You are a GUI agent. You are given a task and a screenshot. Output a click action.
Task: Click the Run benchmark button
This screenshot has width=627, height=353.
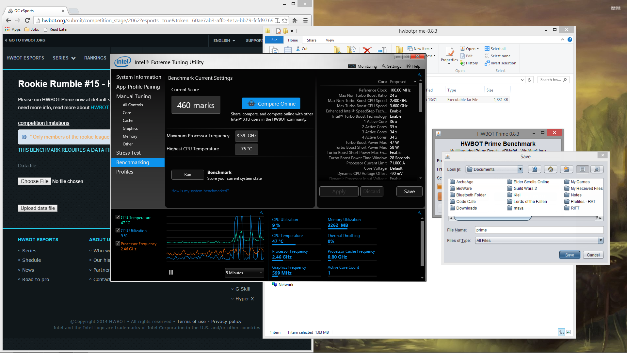(187, 175)
